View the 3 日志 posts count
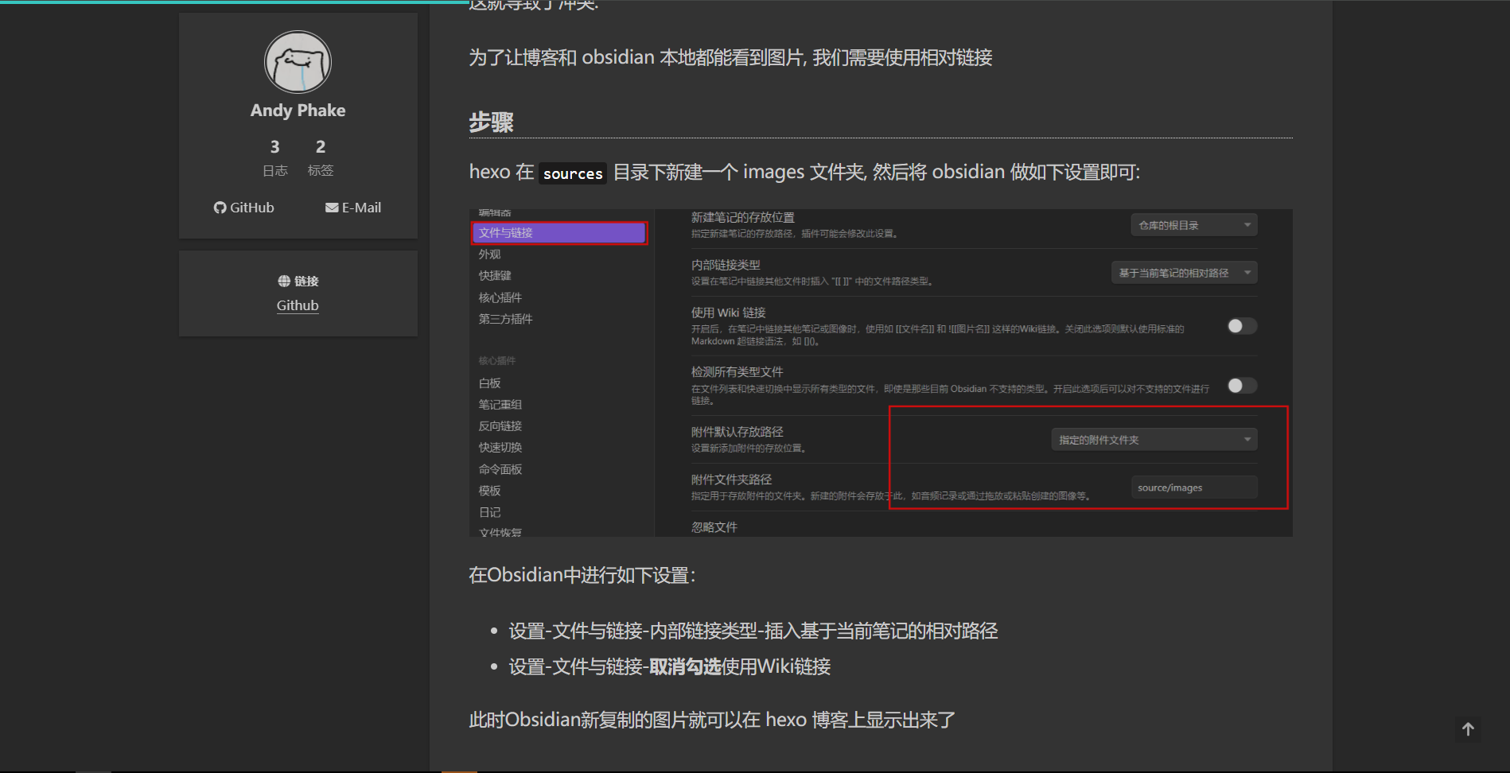 tap(275, 157)
